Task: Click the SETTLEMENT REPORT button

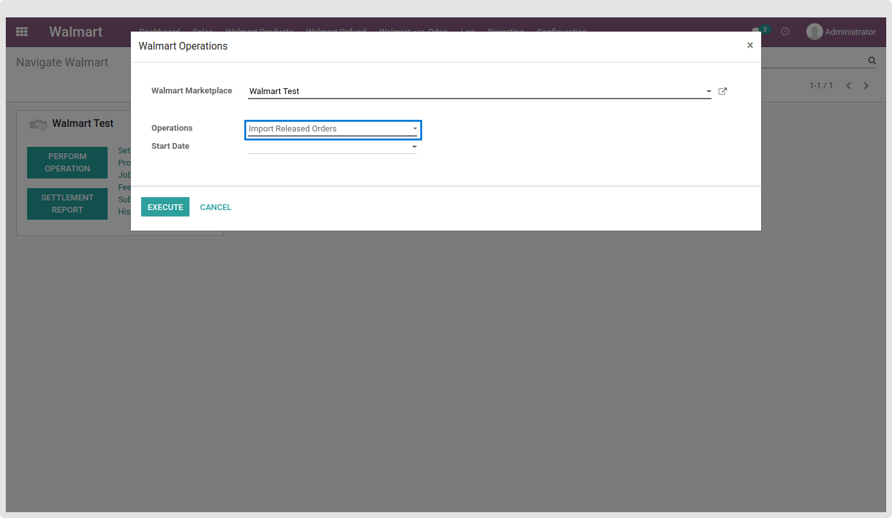Action: pos(67,204)
